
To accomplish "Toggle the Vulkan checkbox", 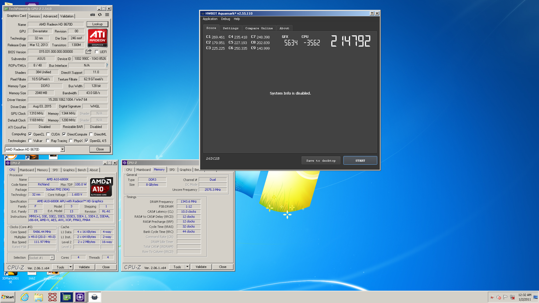I will pos(30,141).
